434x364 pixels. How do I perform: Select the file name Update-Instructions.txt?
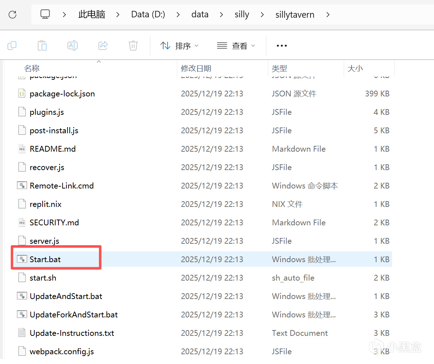pos(72,333)
